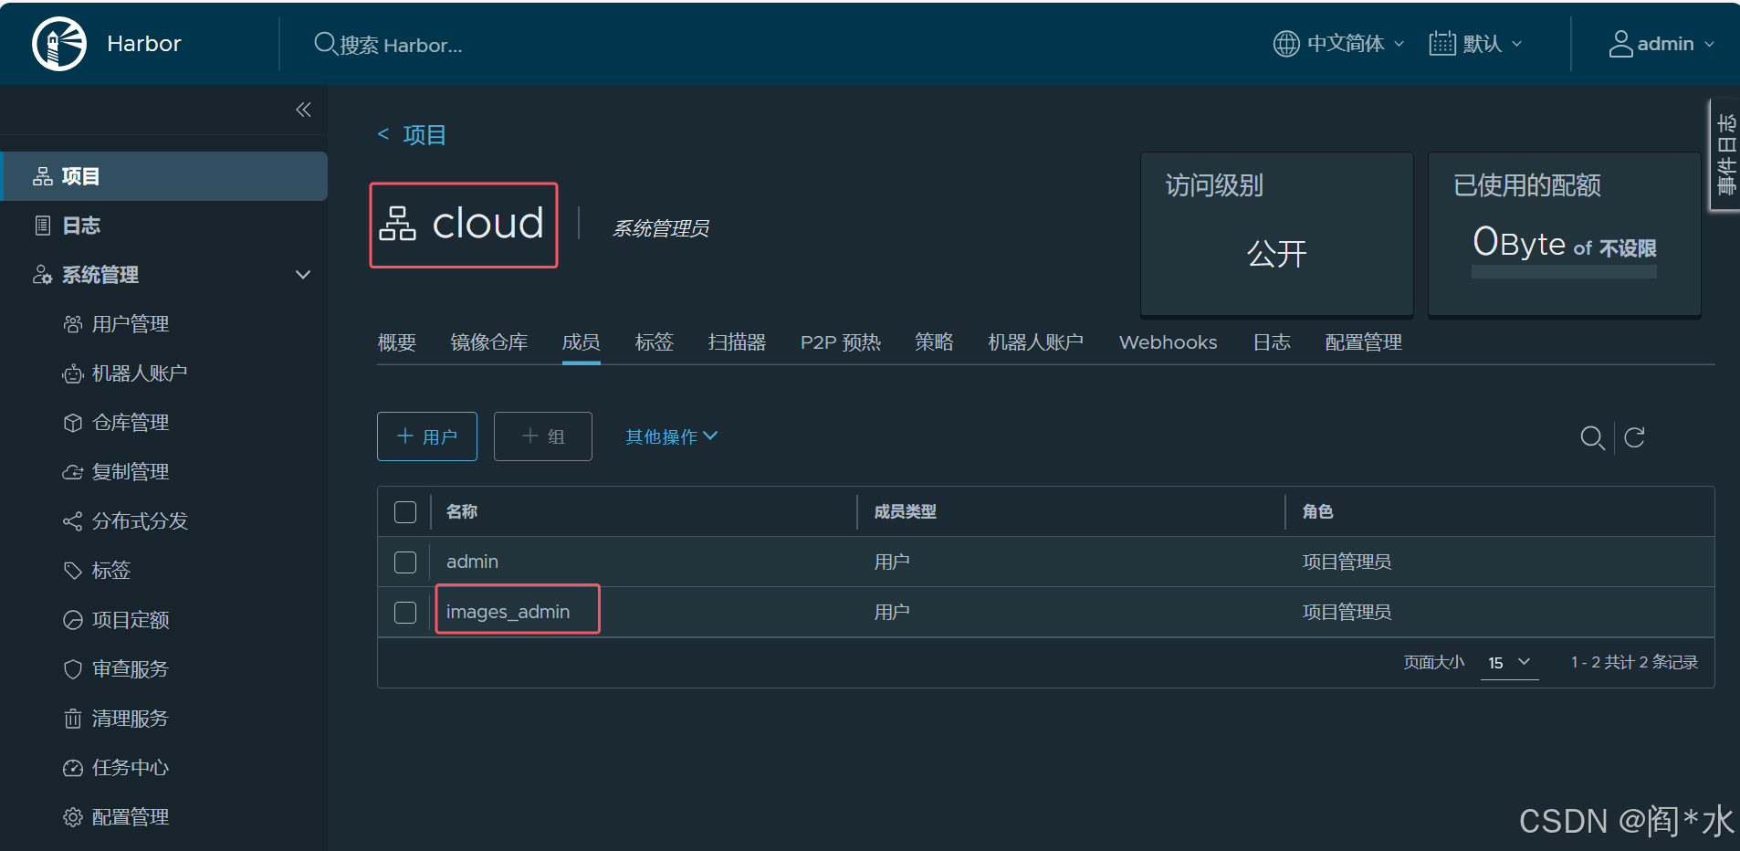Click the 搜索 Harbor search input field
1740x851 pixels.
pos(402,45)
